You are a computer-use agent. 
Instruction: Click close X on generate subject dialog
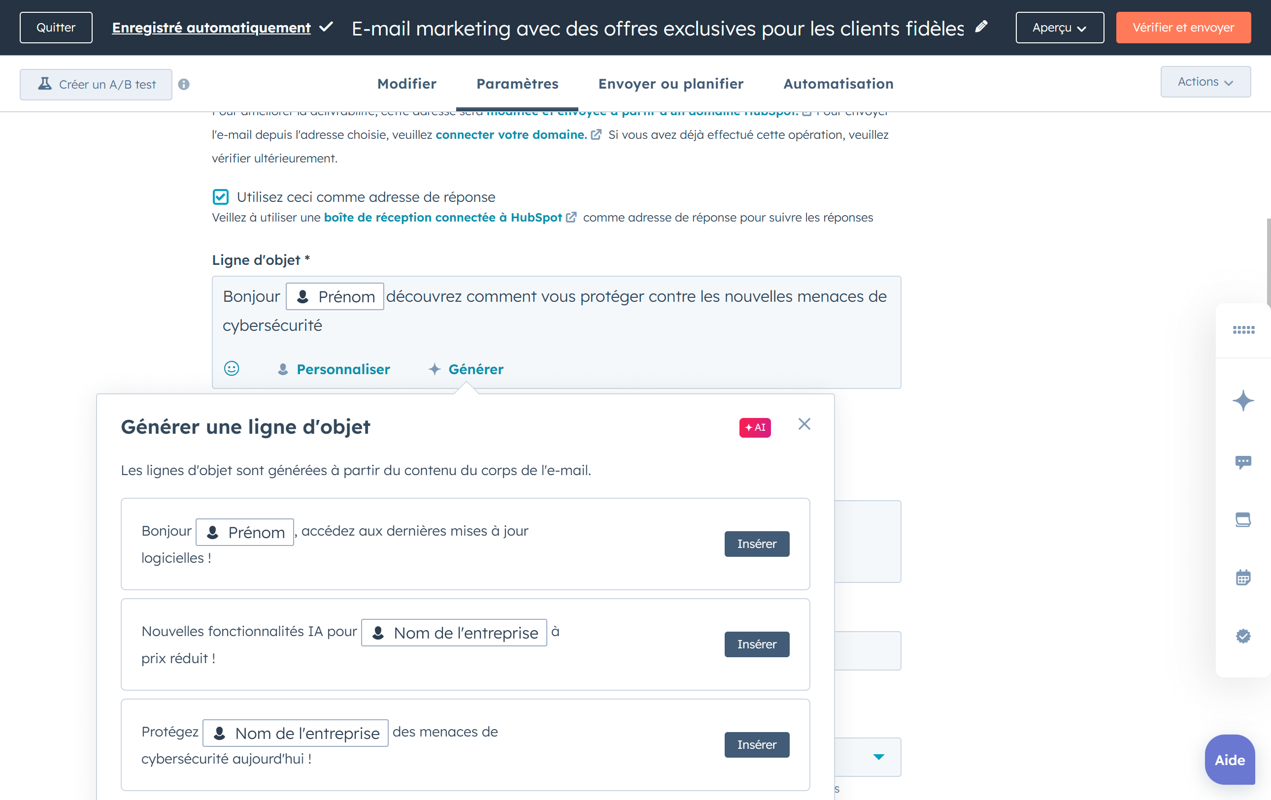(803, 425)
